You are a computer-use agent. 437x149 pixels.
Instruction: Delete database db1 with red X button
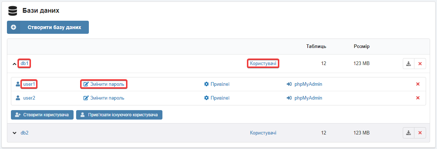tap(420, 64)
